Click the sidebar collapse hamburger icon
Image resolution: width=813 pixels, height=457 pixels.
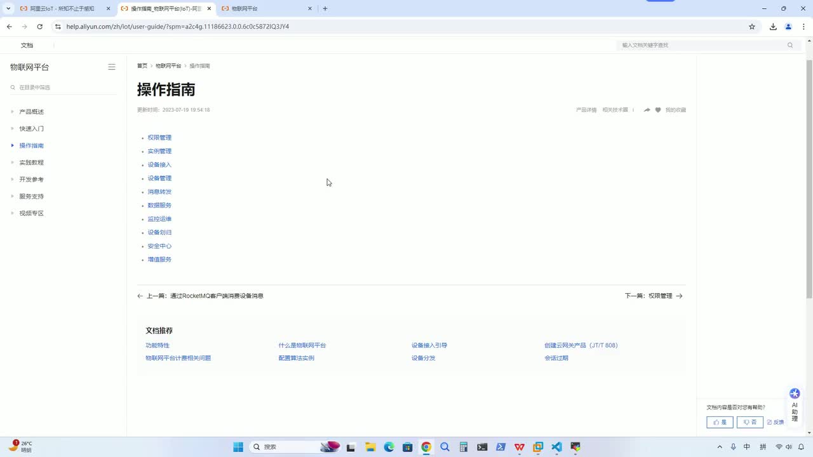(x=112, y=67)
